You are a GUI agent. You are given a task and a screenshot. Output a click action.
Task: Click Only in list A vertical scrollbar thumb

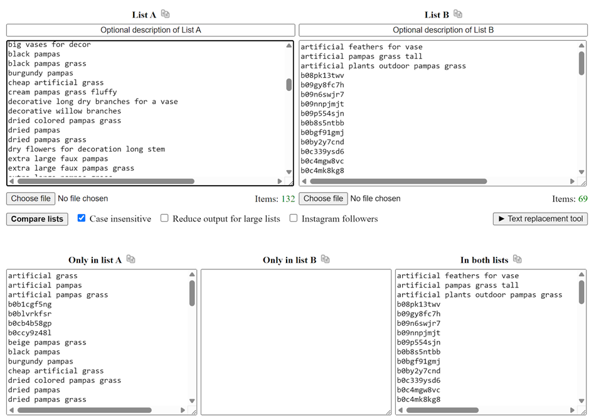[x=192, y=293]
